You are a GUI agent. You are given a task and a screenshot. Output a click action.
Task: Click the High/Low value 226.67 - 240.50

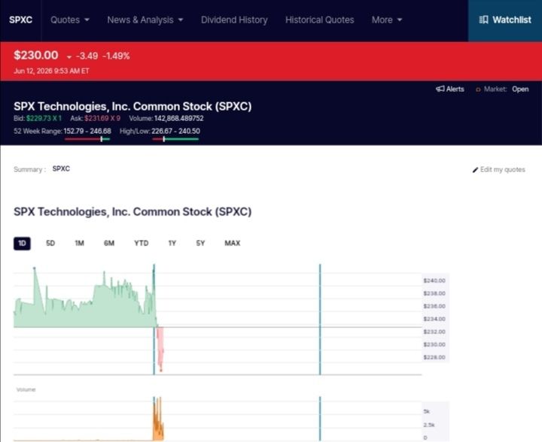[175, 131]
